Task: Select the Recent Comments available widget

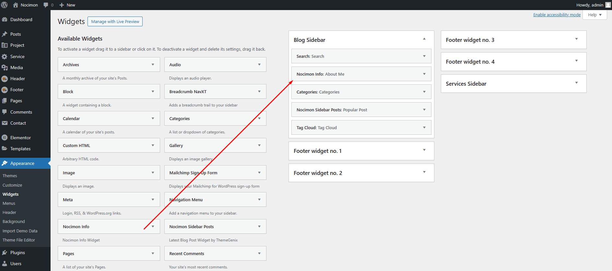Action: (x=215, y=253)
